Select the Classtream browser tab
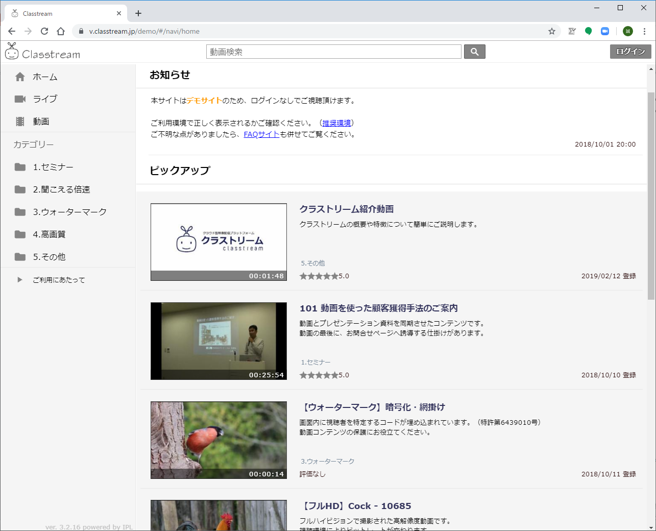This screenshot has width=656, height=531. point(67,13)
